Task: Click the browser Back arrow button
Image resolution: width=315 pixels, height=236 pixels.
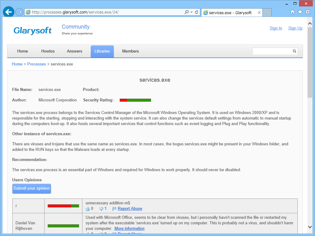Action: tap(8, 12)
